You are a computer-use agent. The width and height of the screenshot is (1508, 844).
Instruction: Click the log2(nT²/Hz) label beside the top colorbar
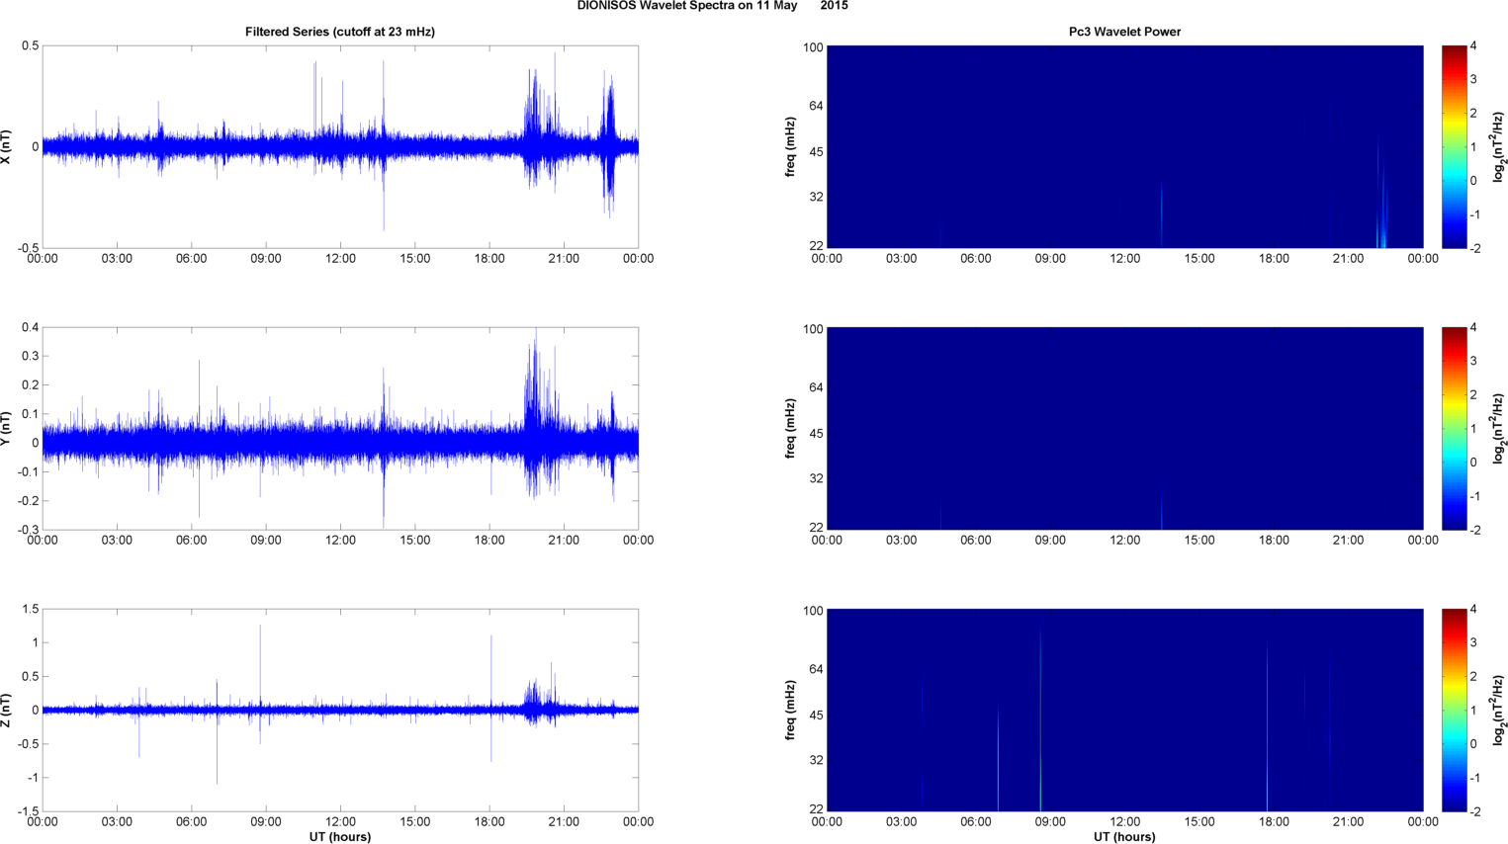1499,146
